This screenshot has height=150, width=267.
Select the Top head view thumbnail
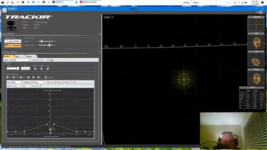[256, 59]
